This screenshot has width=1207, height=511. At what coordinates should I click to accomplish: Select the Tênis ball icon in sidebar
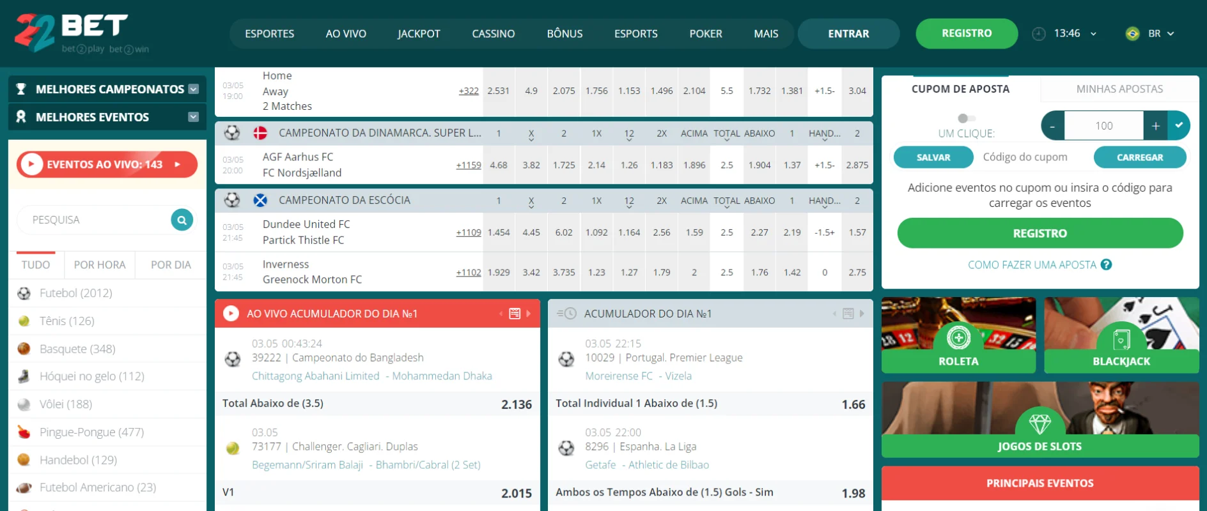pos(24,321)
